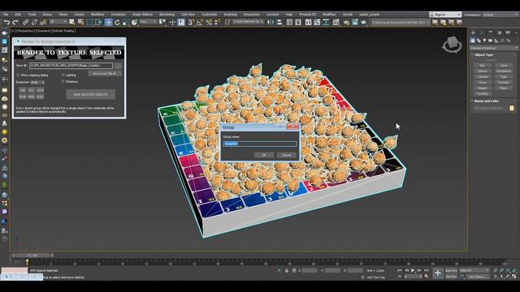
Task: Click the time slider handle
Action: (32, 255)
